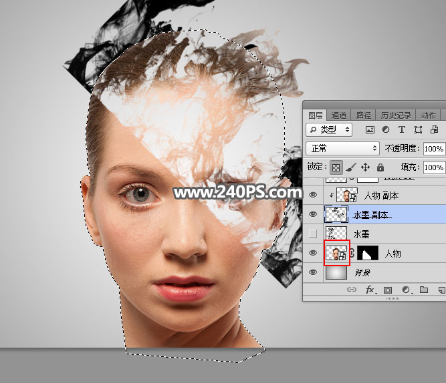Switch to the 通道 (Channels) tab
The image size is (446, 383).
pyautogui.click(x=339, y=115)
